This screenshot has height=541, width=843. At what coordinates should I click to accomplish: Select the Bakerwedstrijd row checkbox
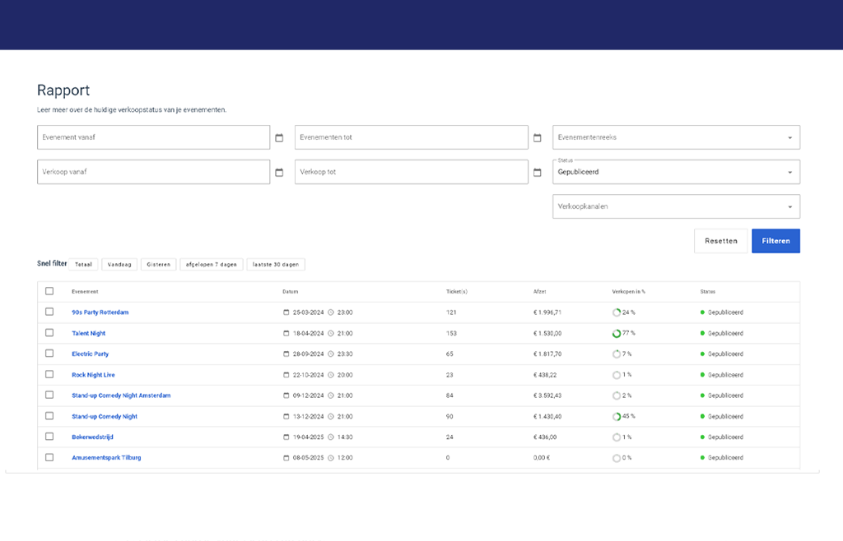tap(49, 437)
